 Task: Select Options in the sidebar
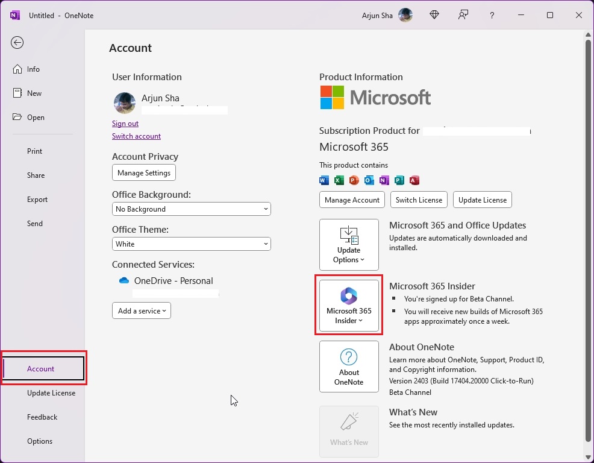[x=40, y=441]
